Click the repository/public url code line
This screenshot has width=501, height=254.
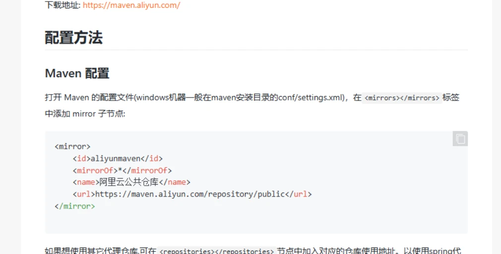click(192, 194)
